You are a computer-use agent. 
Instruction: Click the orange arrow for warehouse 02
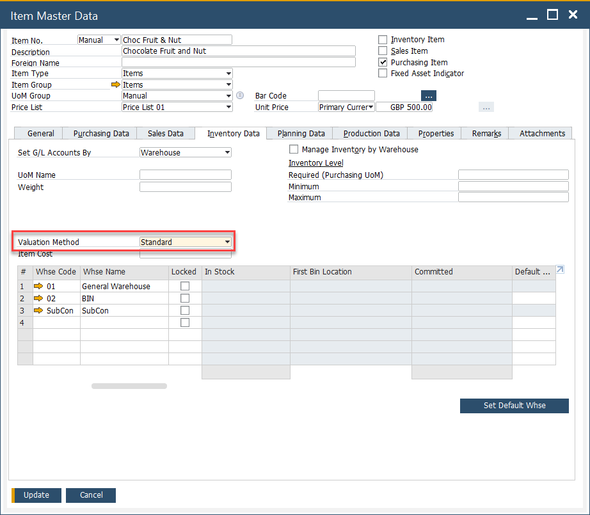(x=38, y=298)
